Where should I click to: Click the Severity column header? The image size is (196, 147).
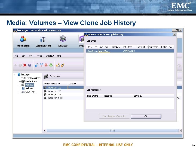(154, 96)
